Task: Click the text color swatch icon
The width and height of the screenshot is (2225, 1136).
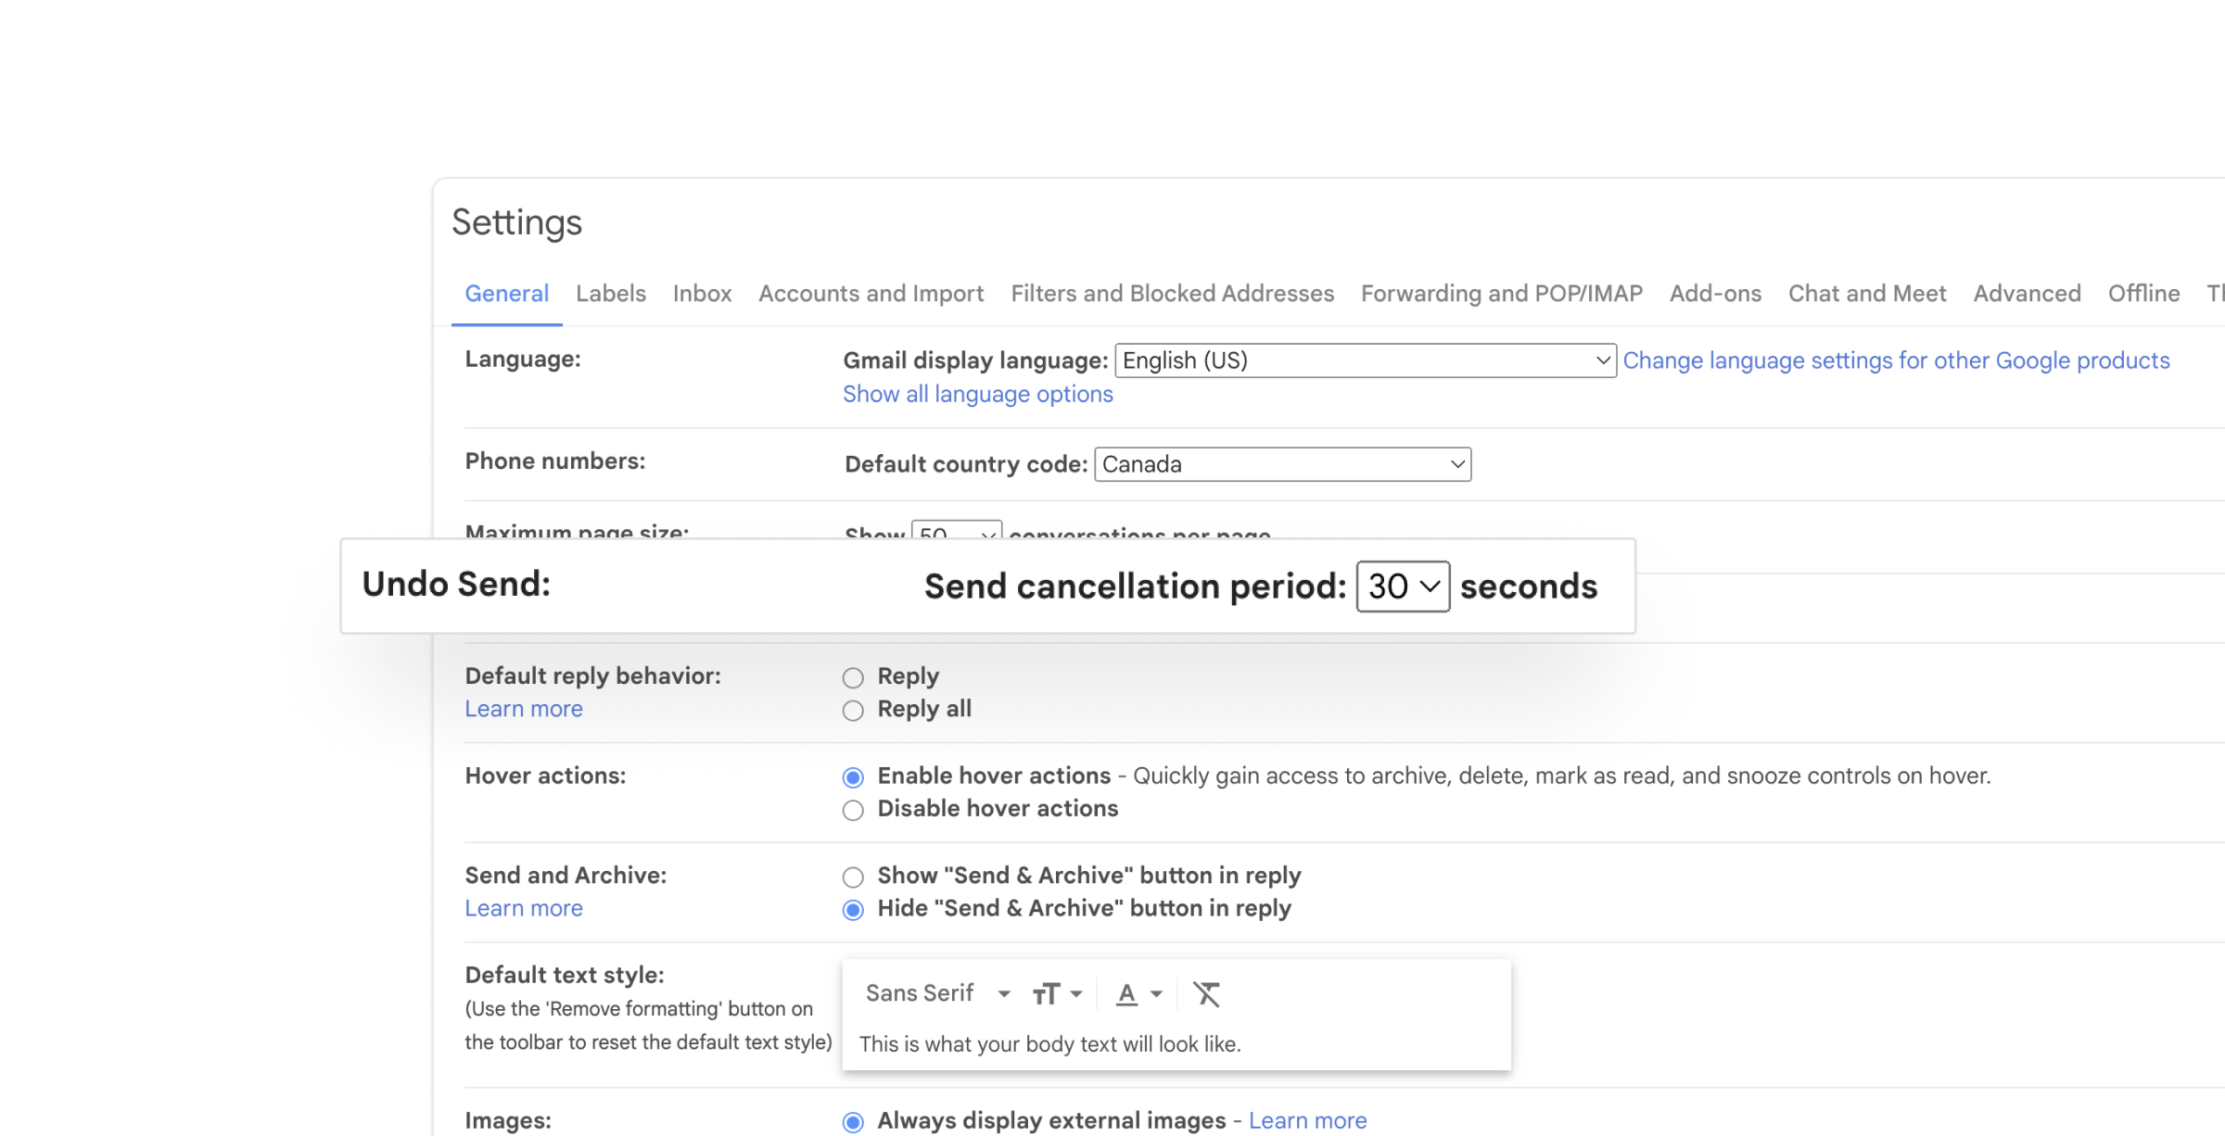Action: pyautogui.click(x=1127, y=992)
